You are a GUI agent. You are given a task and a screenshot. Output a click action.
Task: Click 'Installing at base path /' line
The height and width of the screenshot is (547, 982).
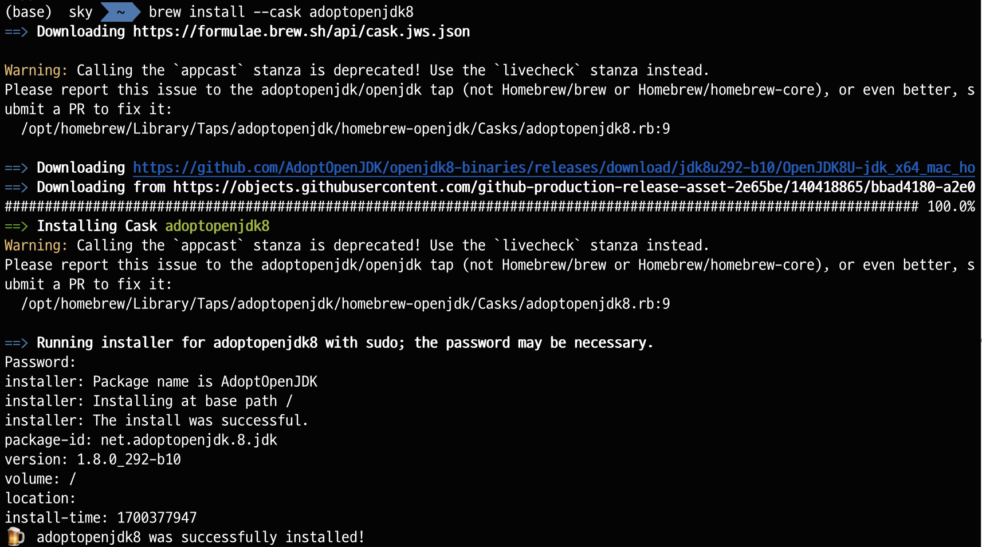(149, 401)
